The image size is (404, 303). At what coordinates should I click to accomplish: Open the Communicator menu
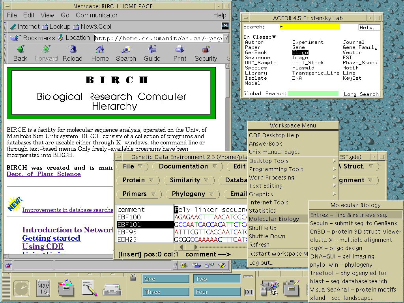pos(97,15)
